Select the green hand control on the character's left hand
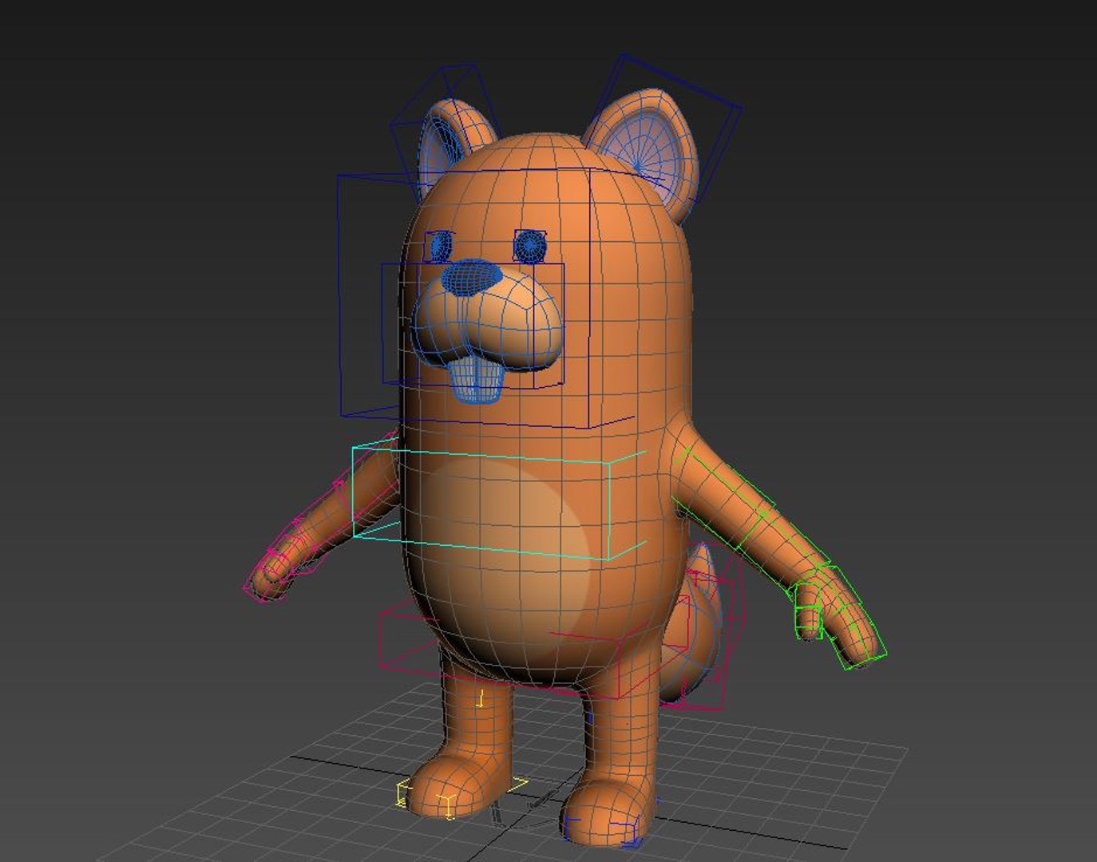 point(838,616)
